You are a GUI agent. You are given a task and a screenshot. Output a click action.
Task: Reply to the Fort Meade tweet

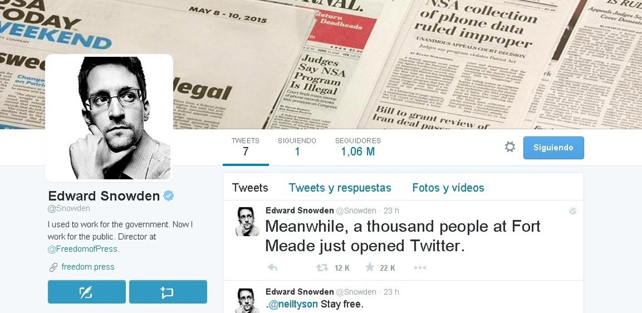[272, 268]
